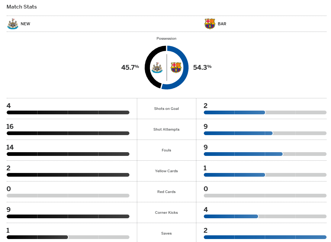This screenshot has width=331, height=242.
Task: Click the Possession chart title
Action: [166, 39]
